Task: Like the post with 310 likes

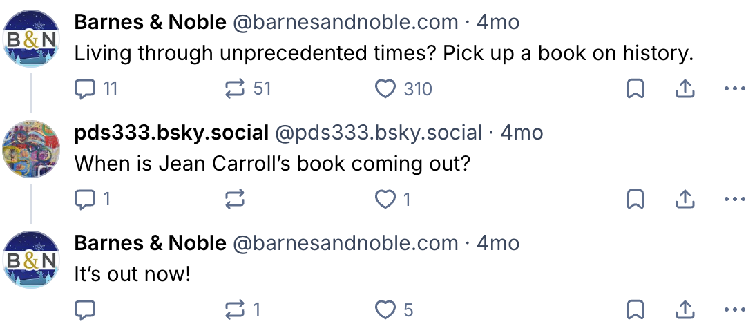Action: [x=385, y=89]
